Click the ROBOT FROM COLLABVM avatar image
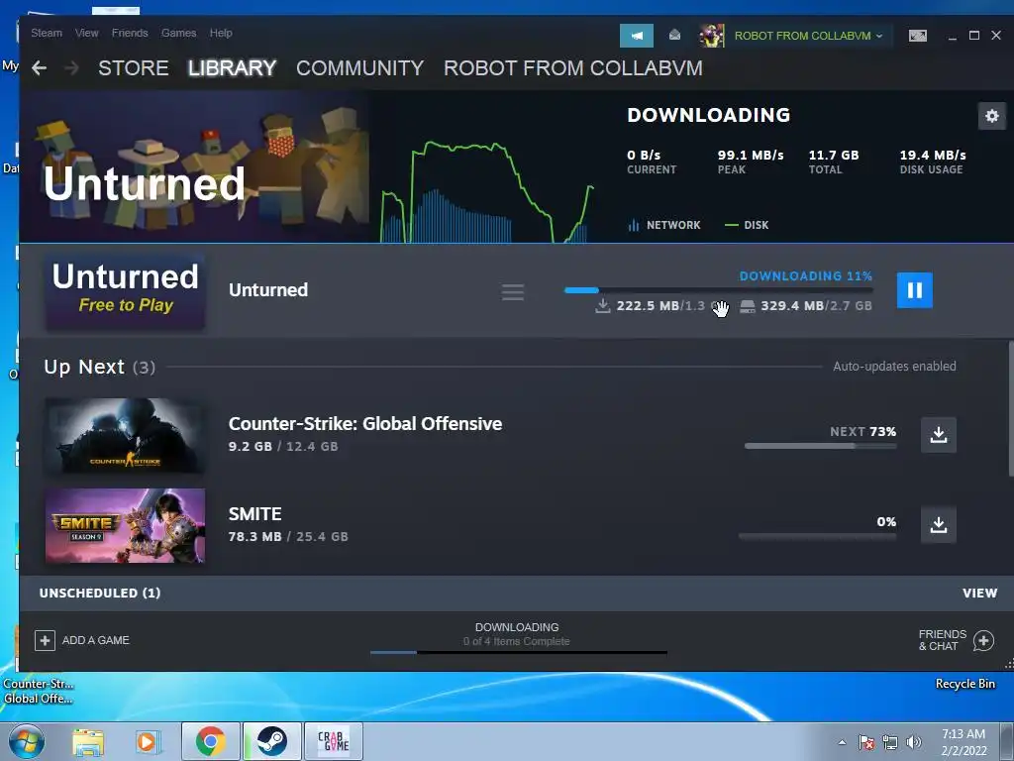 (711, 36)
